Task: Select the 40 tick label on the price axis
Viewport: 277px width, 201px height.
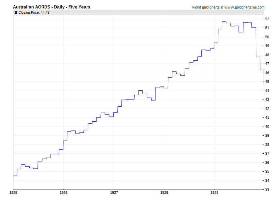Action: coord(267,127)
